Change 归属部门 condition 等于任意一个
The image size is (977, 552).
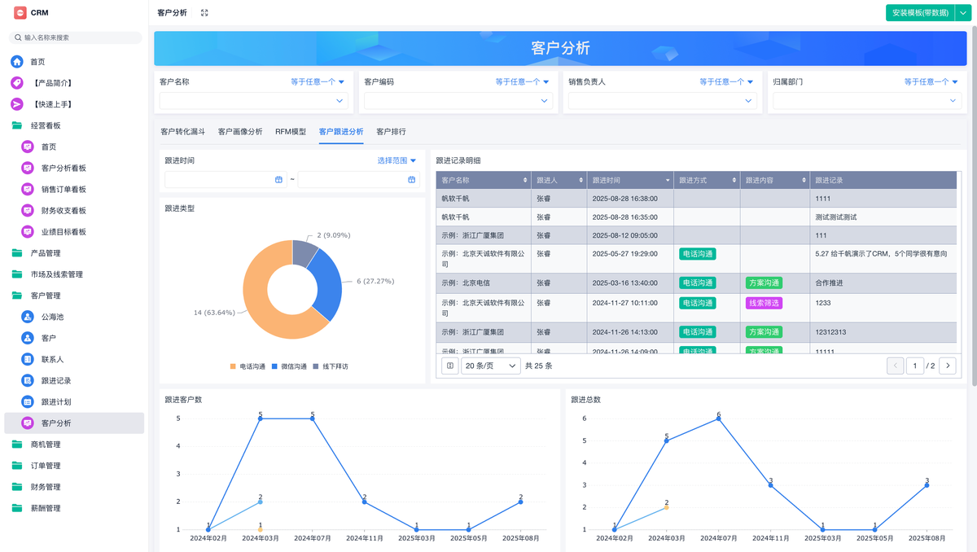coord(931,81)
